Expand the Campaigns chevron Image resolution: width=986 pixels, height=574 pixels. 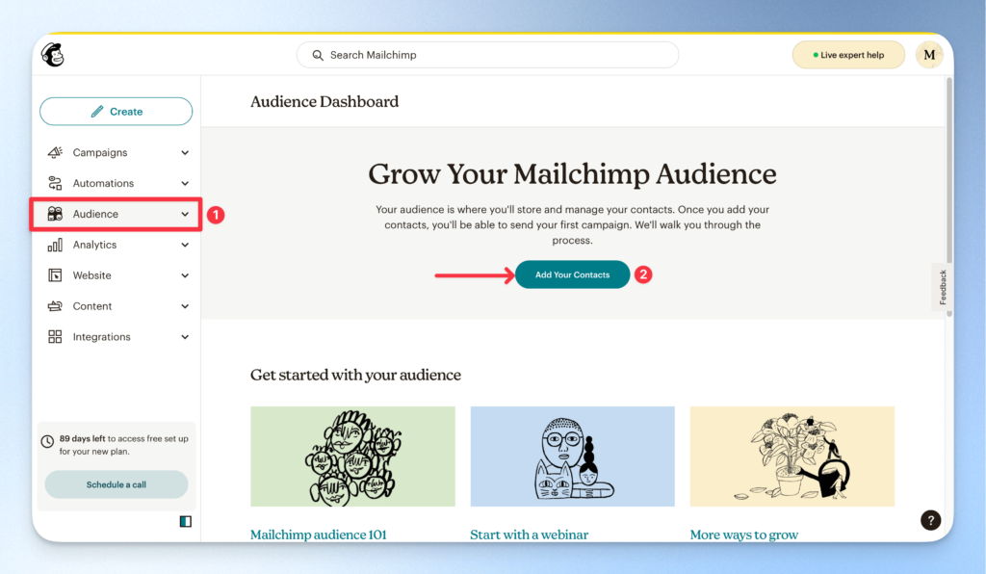click(185, 153)
